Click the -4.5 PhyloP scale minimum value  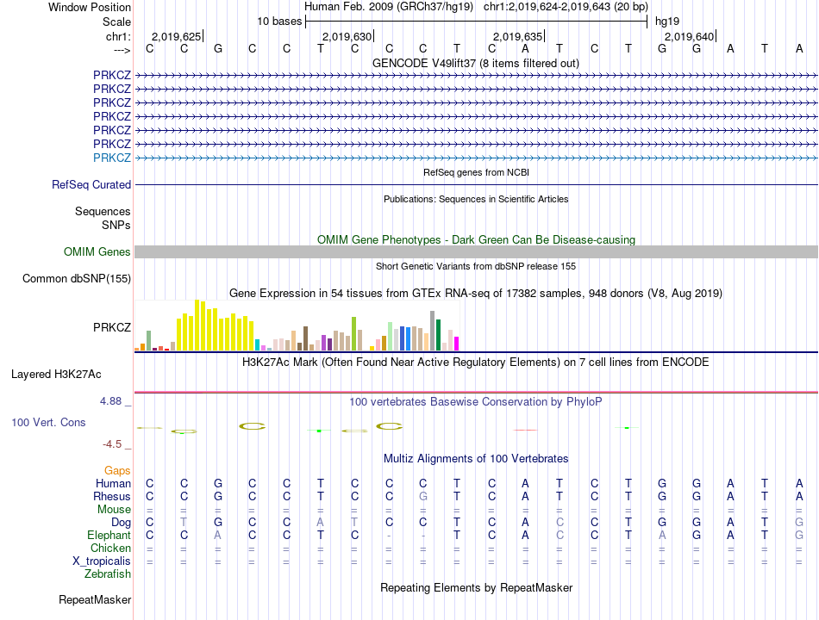click(112, 444)
